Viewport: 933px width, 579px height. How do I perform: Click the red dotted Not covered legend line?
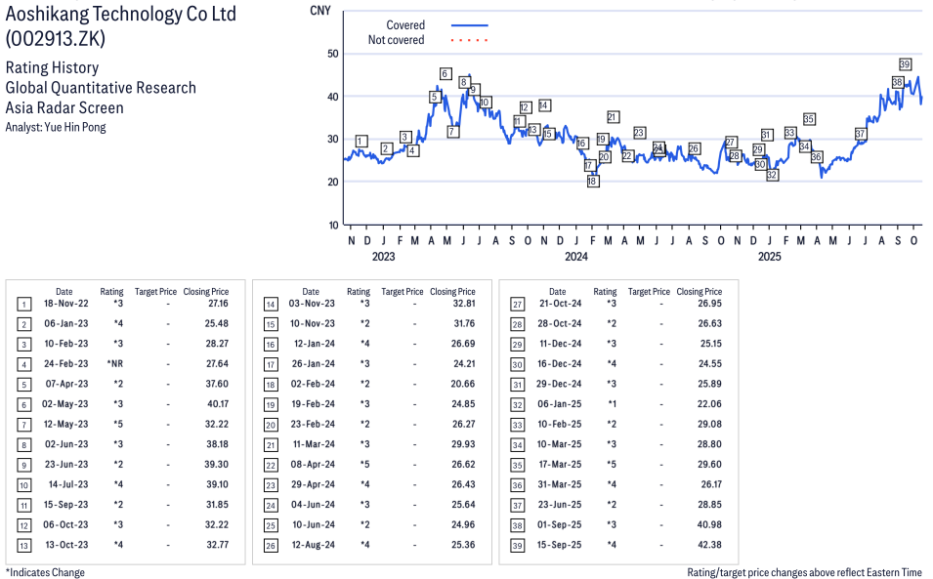[x=469, y=40]
